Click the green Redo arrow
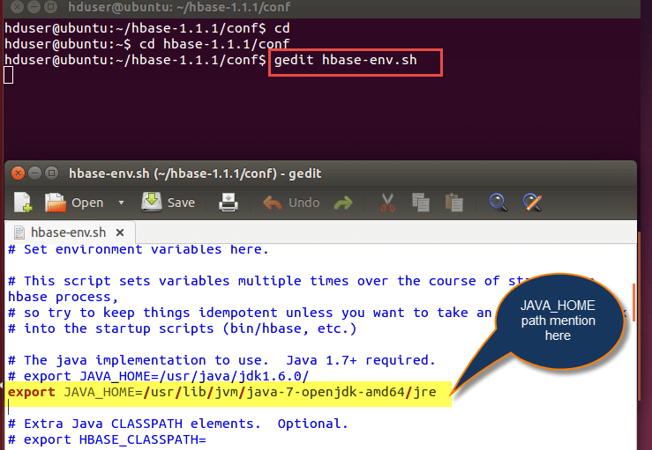The image size is (652, 450). (342, 203)
